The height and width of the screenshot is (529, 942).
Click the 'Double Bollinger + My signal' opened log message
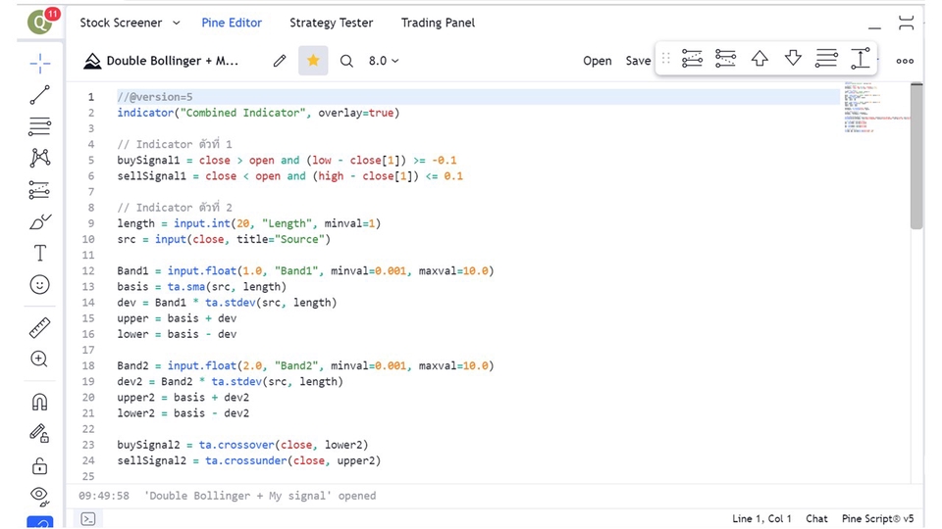click(260, 496)
